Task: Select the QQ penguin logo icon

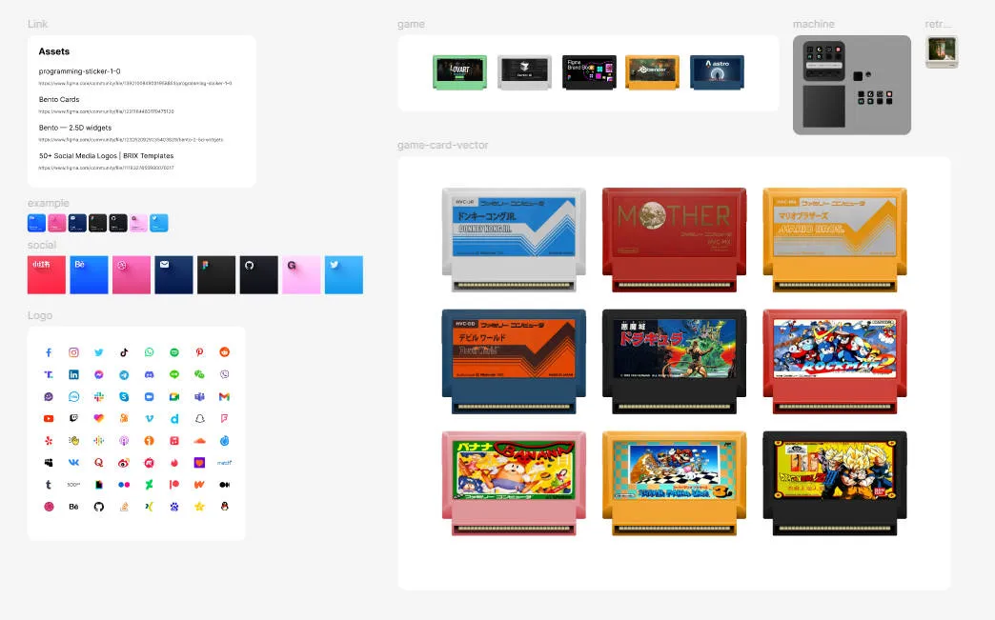Action: pos(225,507)
